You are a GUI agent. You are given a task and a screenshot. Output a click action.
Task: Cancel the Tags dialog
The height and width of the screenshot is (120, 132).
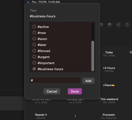pos(52,91)
